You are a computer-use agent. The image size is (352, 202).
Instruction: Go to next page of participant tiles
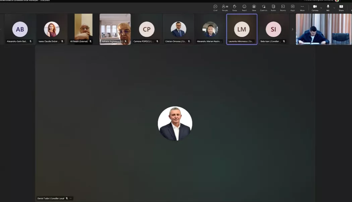point(292,29)
